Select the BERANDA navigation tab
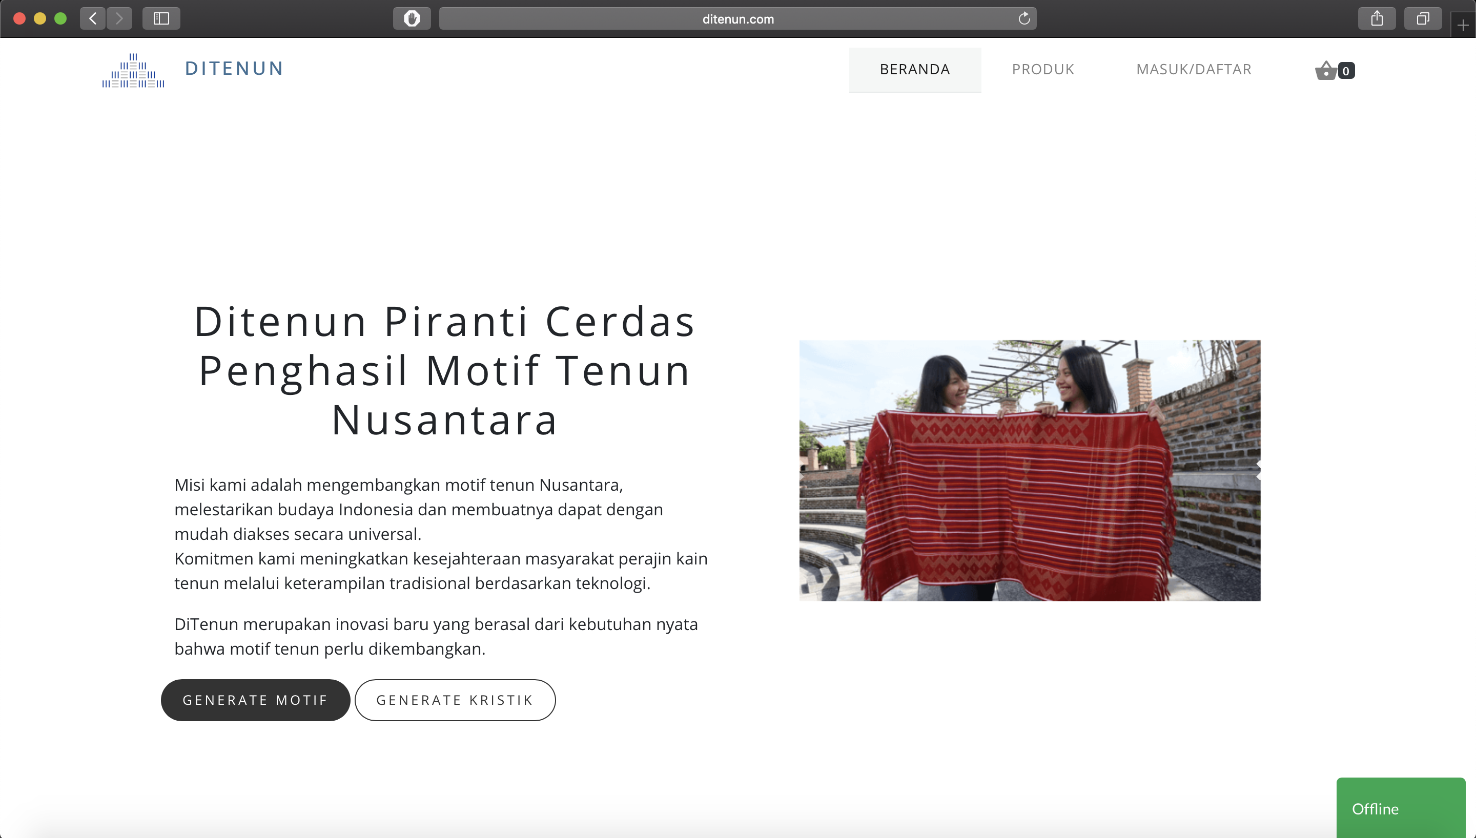The width and height of the screenshot is (1476, 838). 914,70
